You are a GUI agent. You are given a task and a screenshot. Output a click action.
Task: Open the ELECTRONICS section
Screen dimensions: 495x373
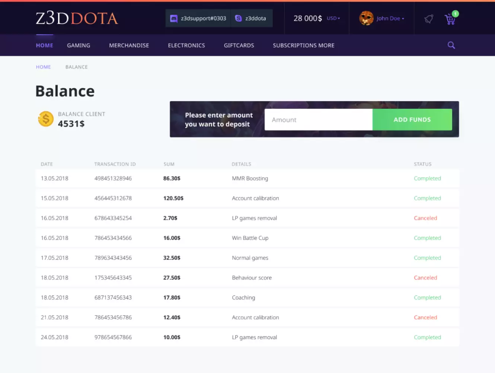(186, 45)
